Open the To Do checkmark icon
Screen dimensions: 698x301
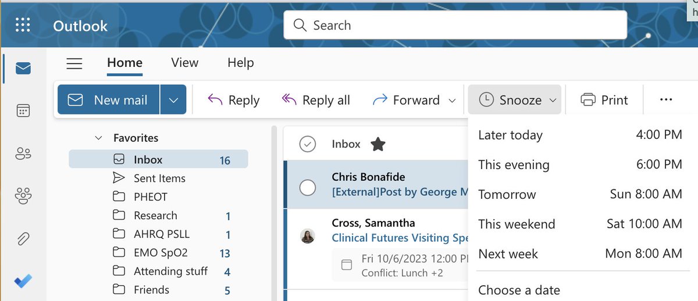tap(23, 282)
